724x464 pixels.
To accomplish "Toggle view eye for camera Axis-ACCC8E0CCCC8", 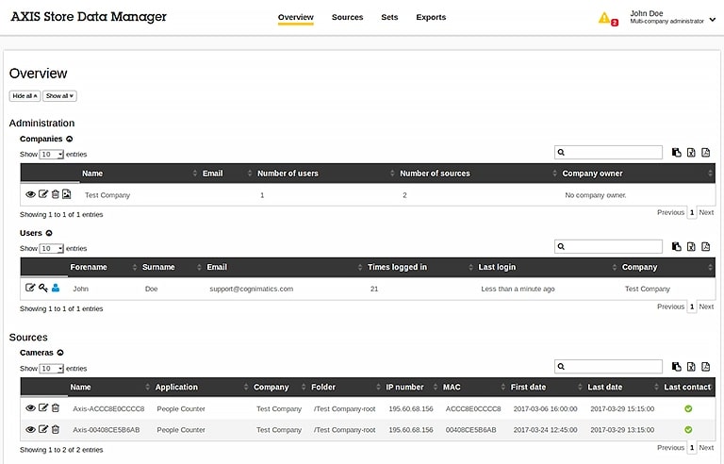I will tap(31, 408).
